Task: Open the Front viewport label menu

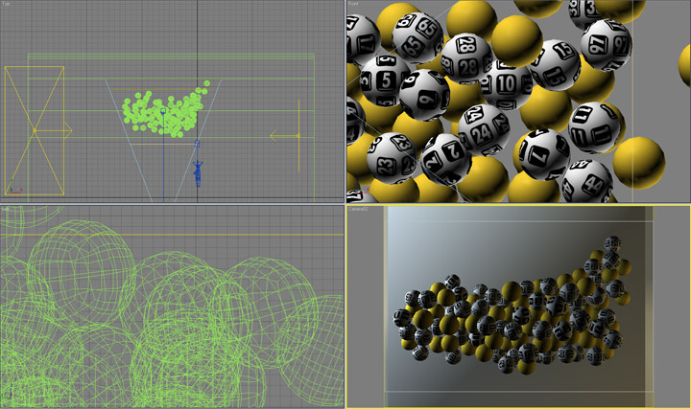Action: point(353,4)
